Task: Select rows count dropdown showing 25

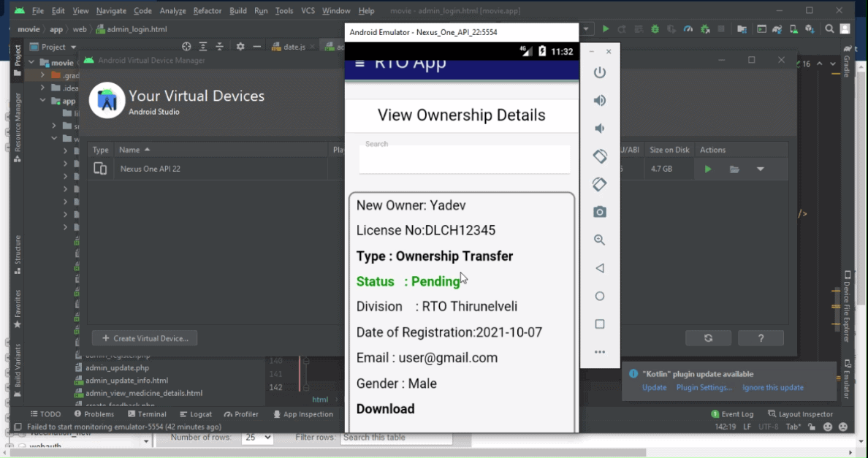Action: pyautogui.click(x=257, y=438)
